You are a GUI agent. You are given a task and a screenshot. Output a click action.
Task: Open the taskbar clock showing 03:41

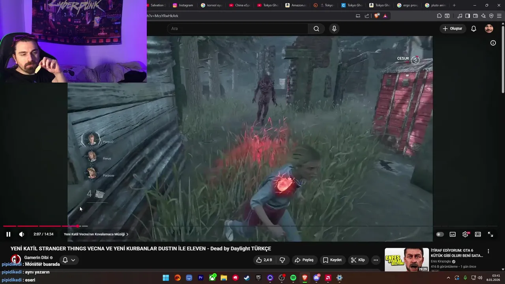(x=493, y=278)
